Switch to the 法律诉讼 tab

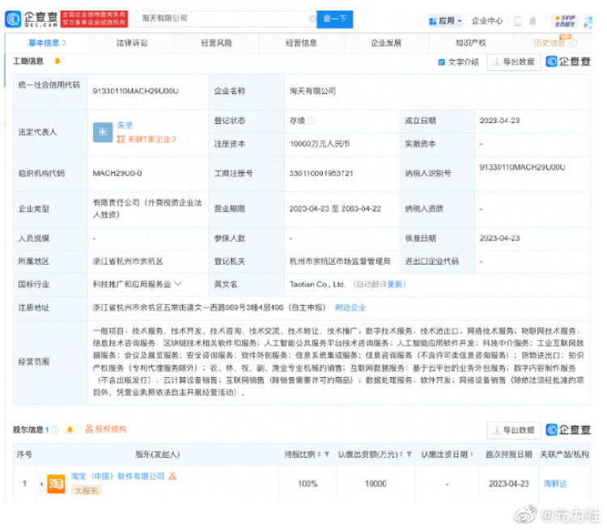(132, 43)
